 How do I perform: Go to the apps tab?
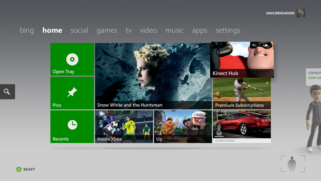(x=200, y=31)
